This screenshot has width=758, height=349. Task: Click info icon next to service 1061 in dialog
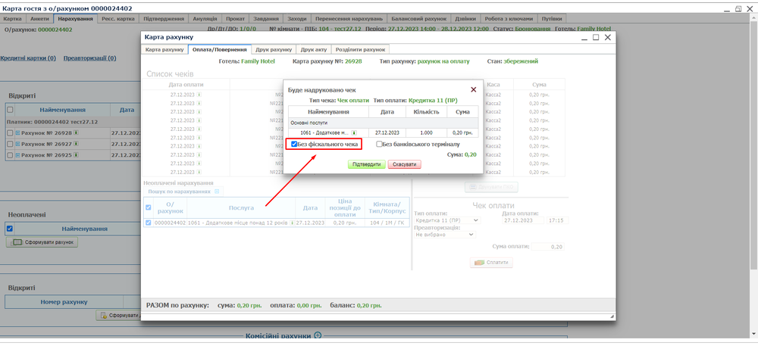coord(354,132)
